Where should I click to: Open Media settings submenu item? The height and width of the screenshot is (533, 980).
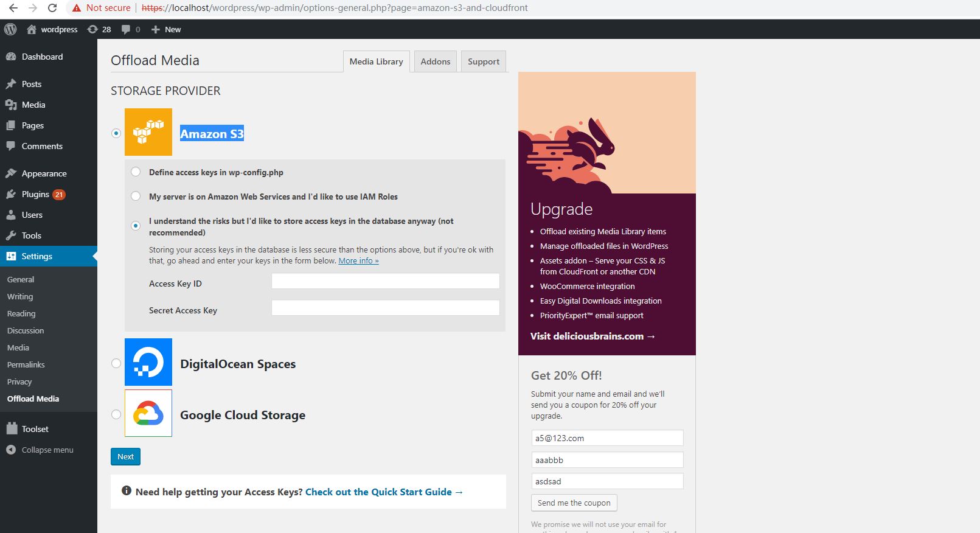click(18, 347)
